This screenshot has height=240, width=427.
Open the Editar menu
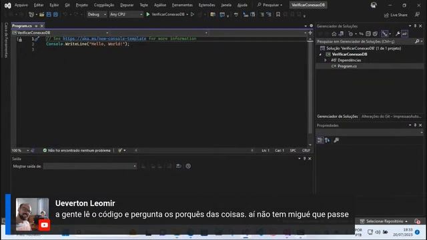pyautogui.click(x=39, y=5)
